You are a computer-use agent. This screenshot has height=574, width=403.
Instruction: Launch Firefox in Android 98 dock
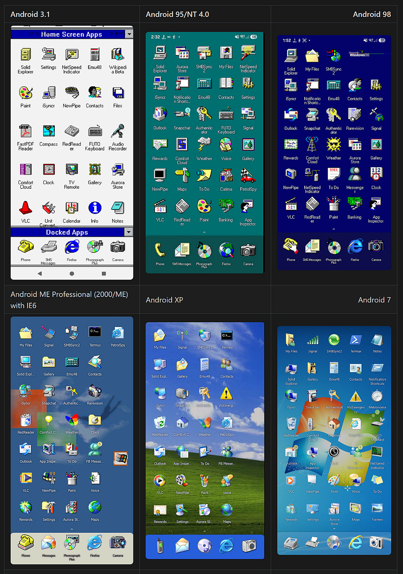coord(355,246)
